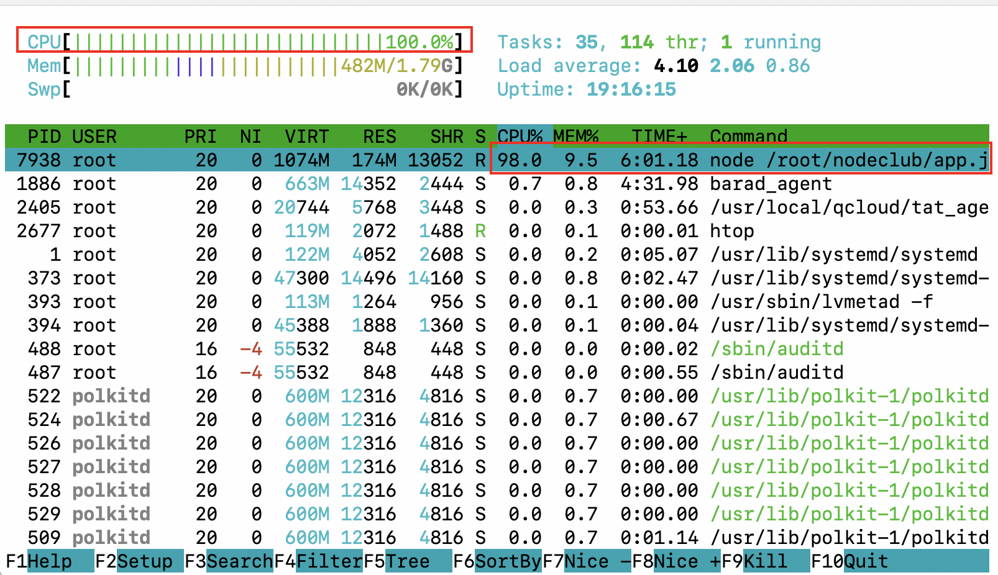Image resolution: width=998 pixels, height=575 pixels.
Task: Activate F4 Filter in the function bar
Action: click(x=318, y=561)
